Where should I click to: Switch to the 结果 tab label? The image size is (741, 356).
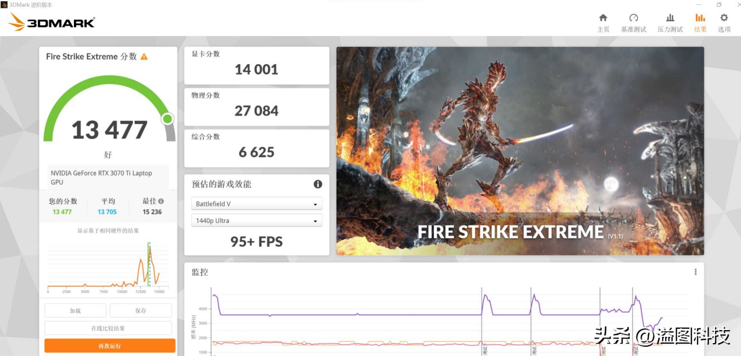(700, 30)
